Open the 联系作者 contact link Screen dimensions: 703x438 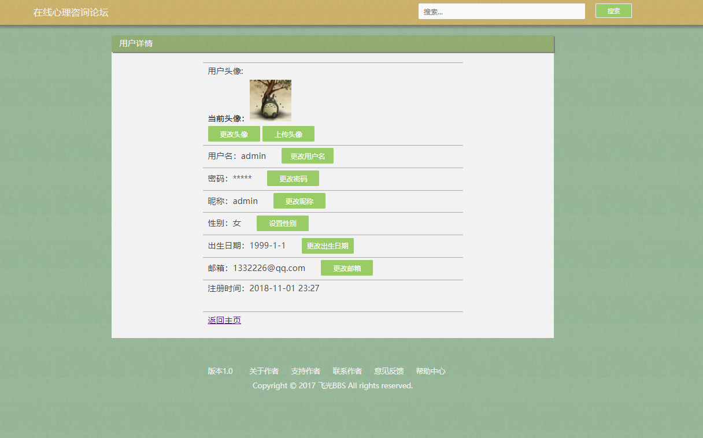tap(347, 371)
